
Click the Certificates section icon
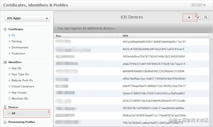click(x=5, y=29)
